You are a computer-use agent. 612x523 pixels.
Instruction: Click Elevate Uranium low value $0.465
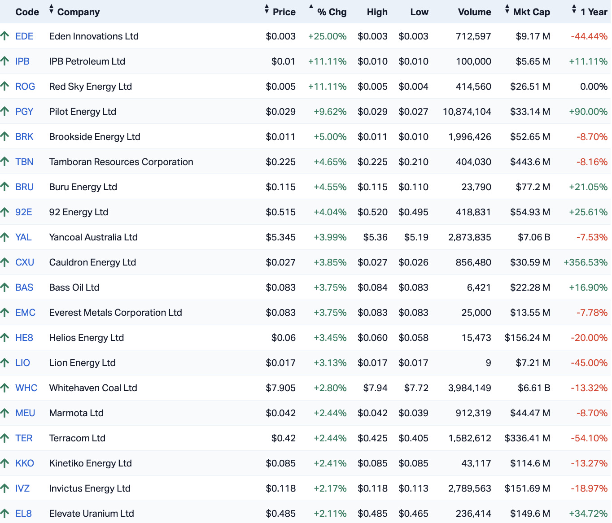[414, 514]
